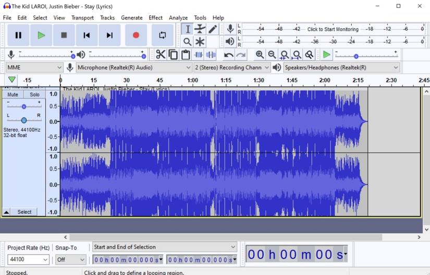Collapse the track with the arrow button
The image size is (430, 275).
coord(6,212)
